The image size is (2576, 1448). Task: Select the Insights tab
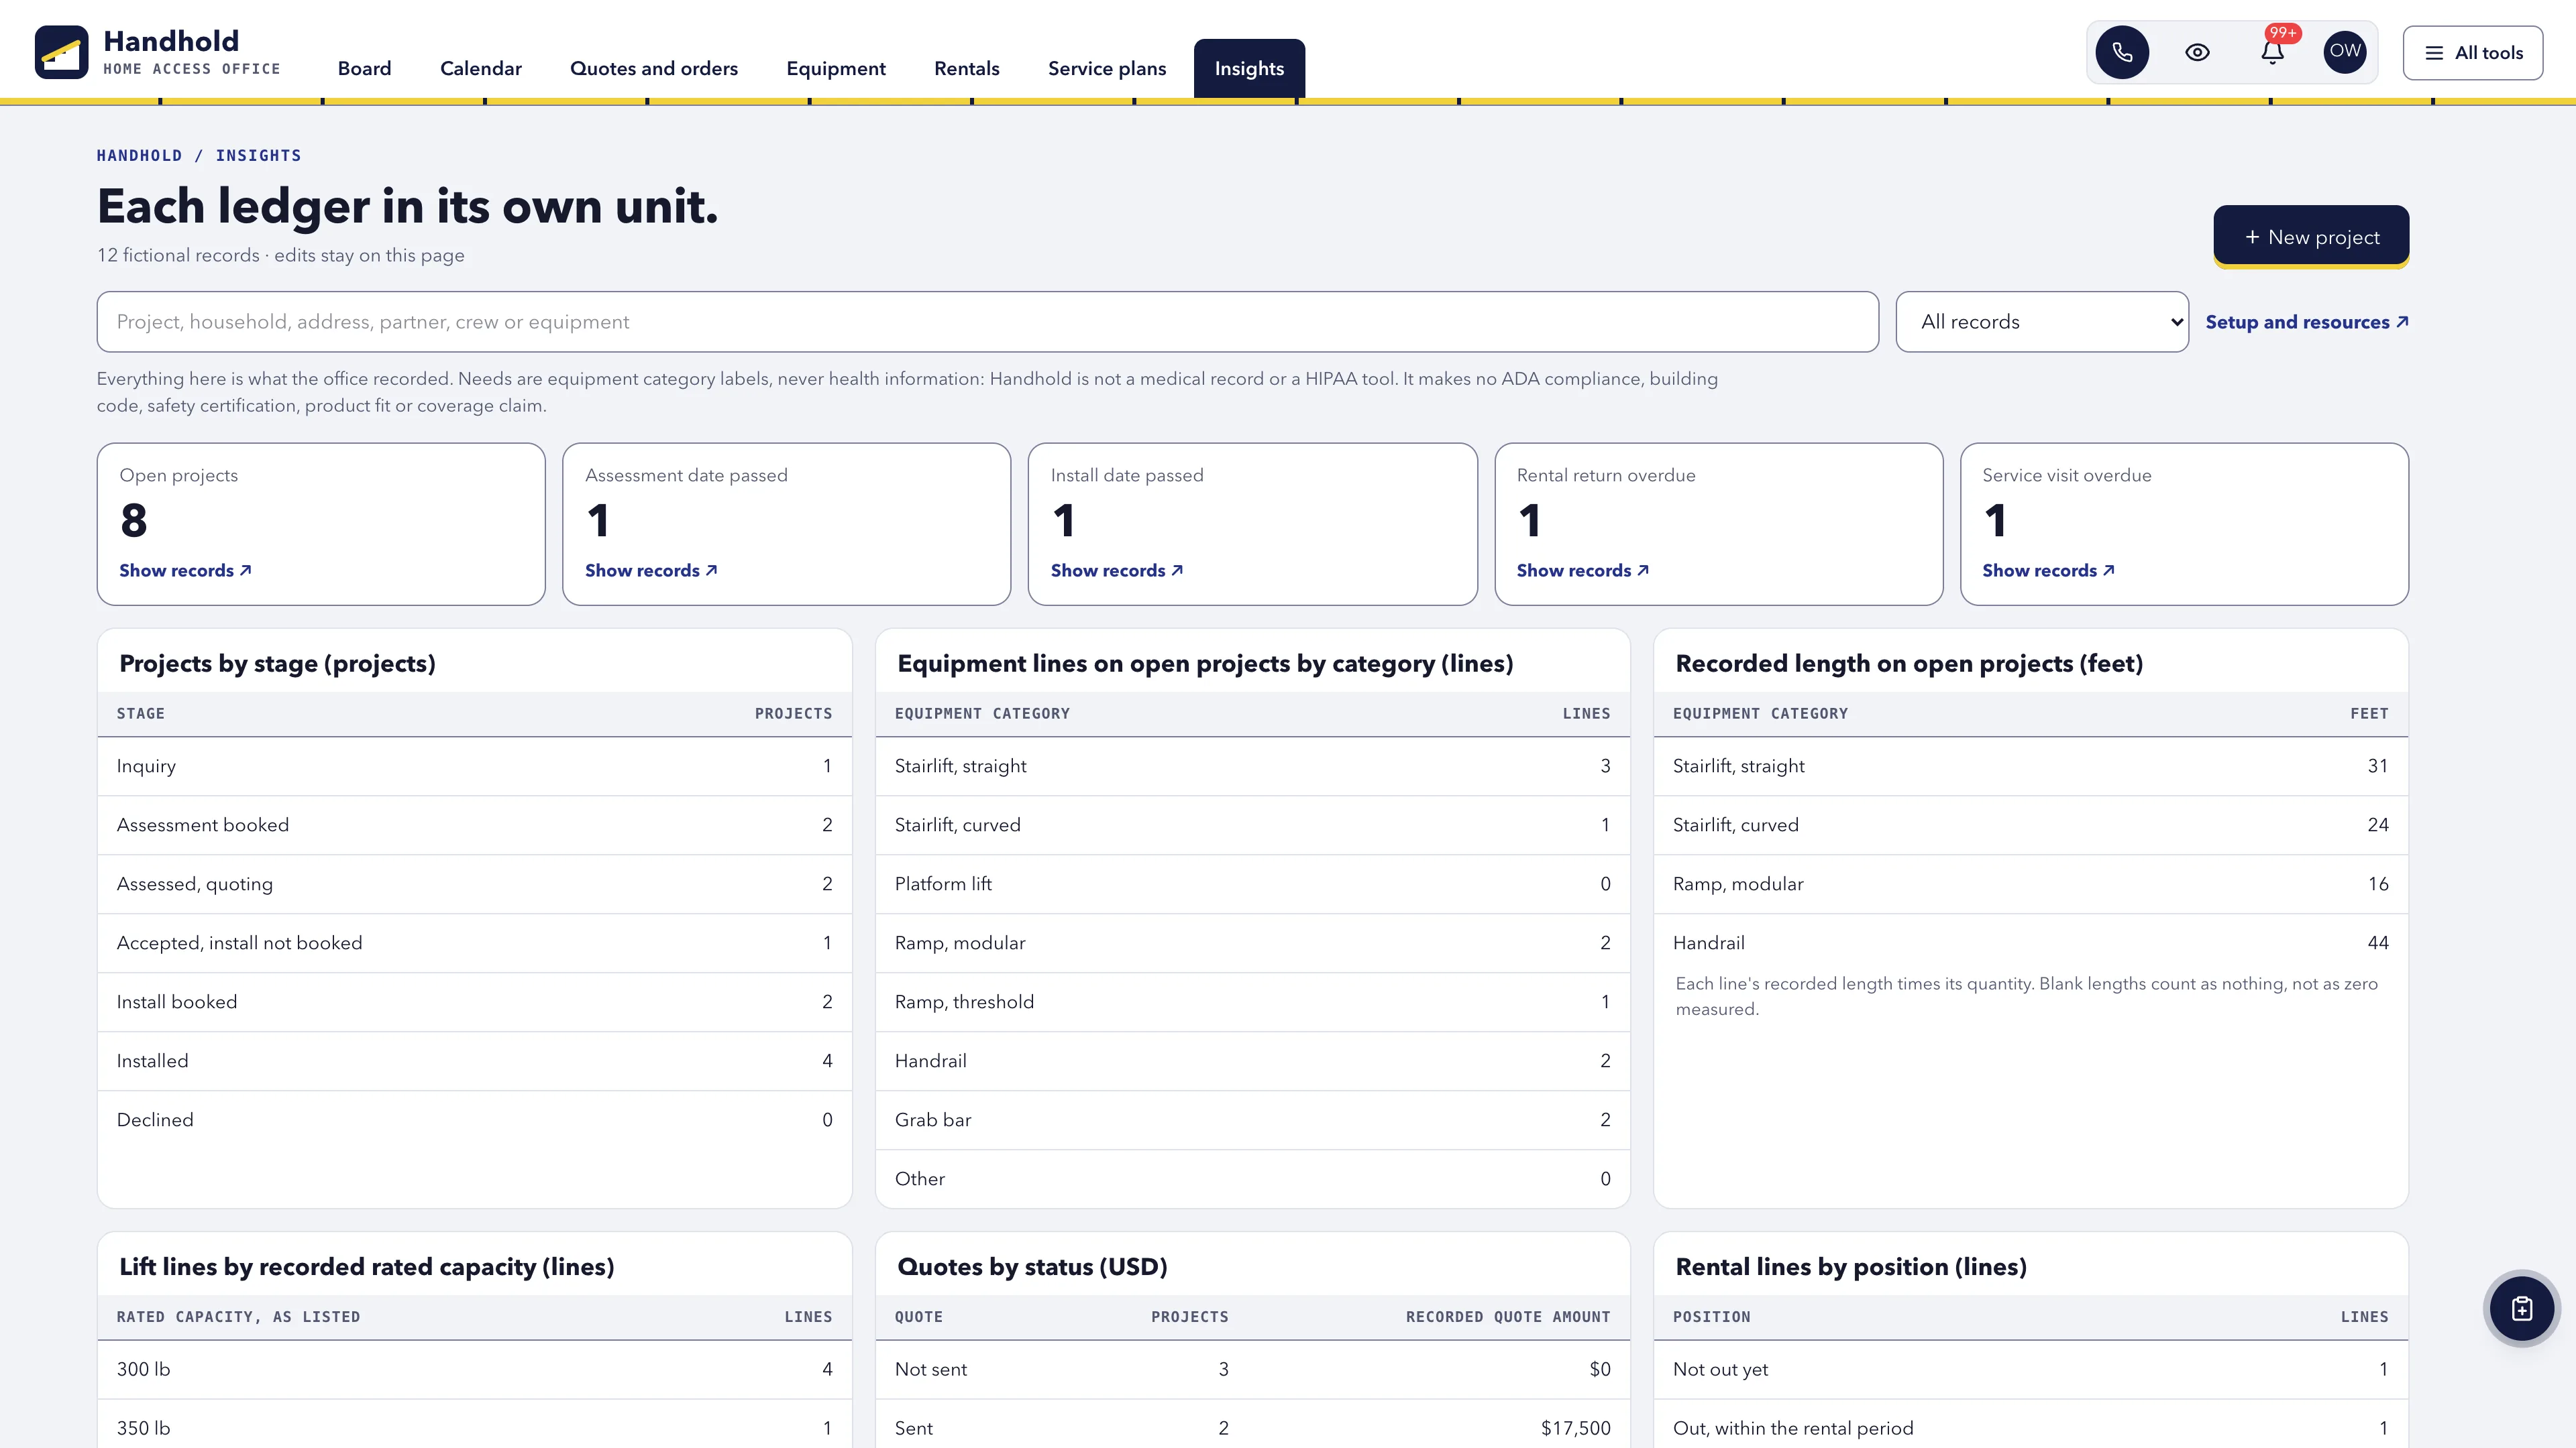pyautogui.click(x=1249, y=68)
